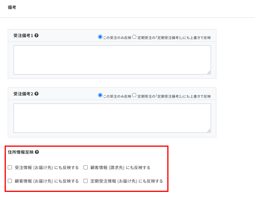Click the 備考 section heading
255x200 pixels.
tap(12, 7)
